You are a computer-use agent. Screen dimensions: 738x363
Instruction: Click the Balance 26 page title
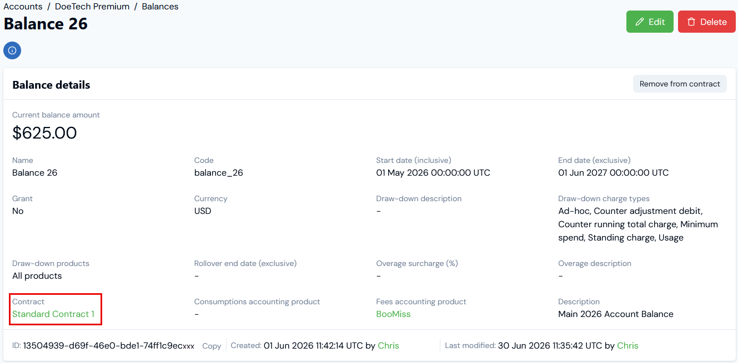[x=46, y=24]
